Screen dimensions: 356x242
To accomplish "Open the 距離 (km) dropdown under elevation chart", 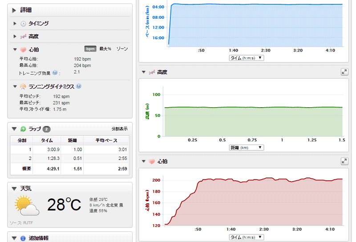I will pos(246,147).
